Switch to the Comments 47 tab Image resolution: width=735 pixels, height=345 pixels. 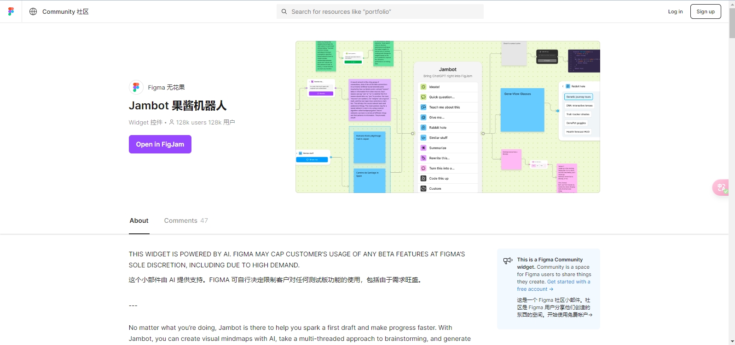(x=186, y=221)
